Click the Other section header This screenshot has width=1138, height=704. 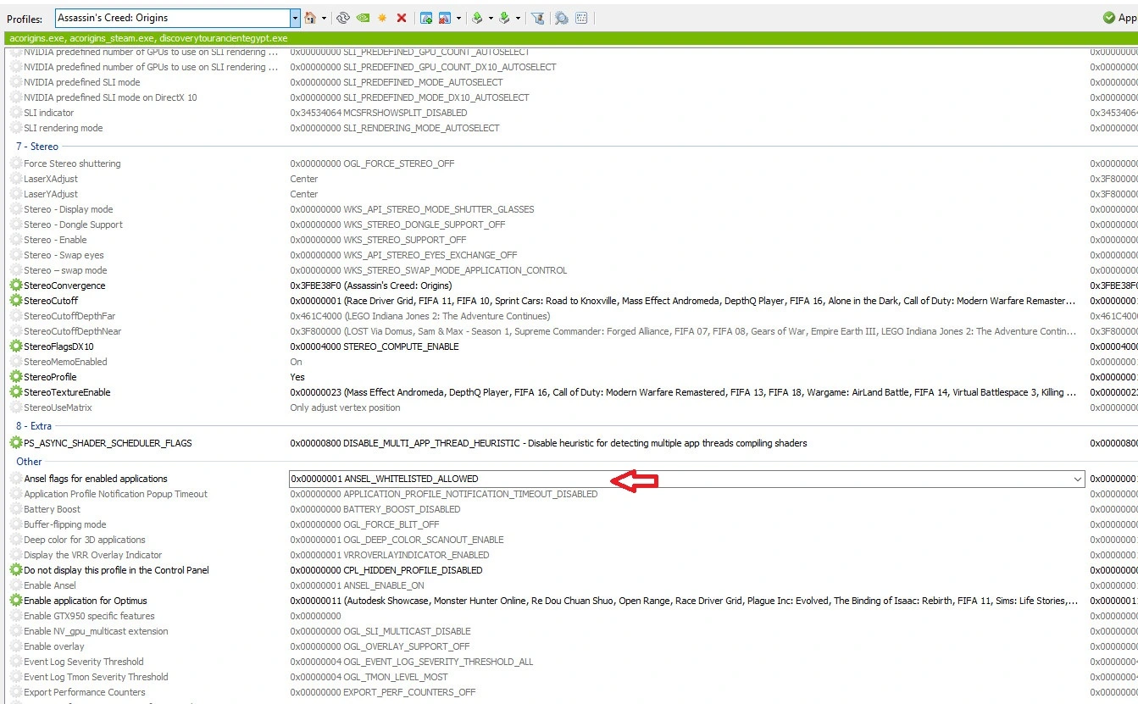(29, 462)
